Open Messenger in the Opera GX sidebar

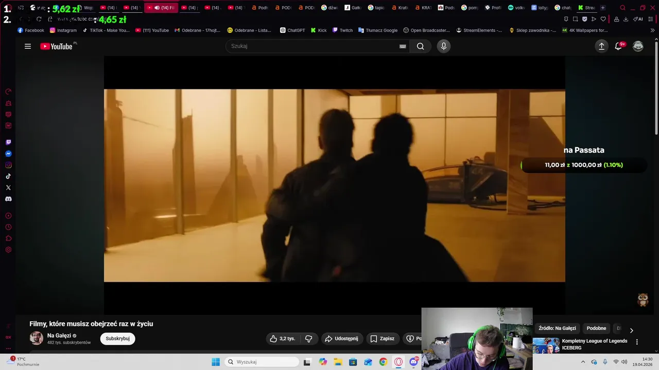[8, 154]
